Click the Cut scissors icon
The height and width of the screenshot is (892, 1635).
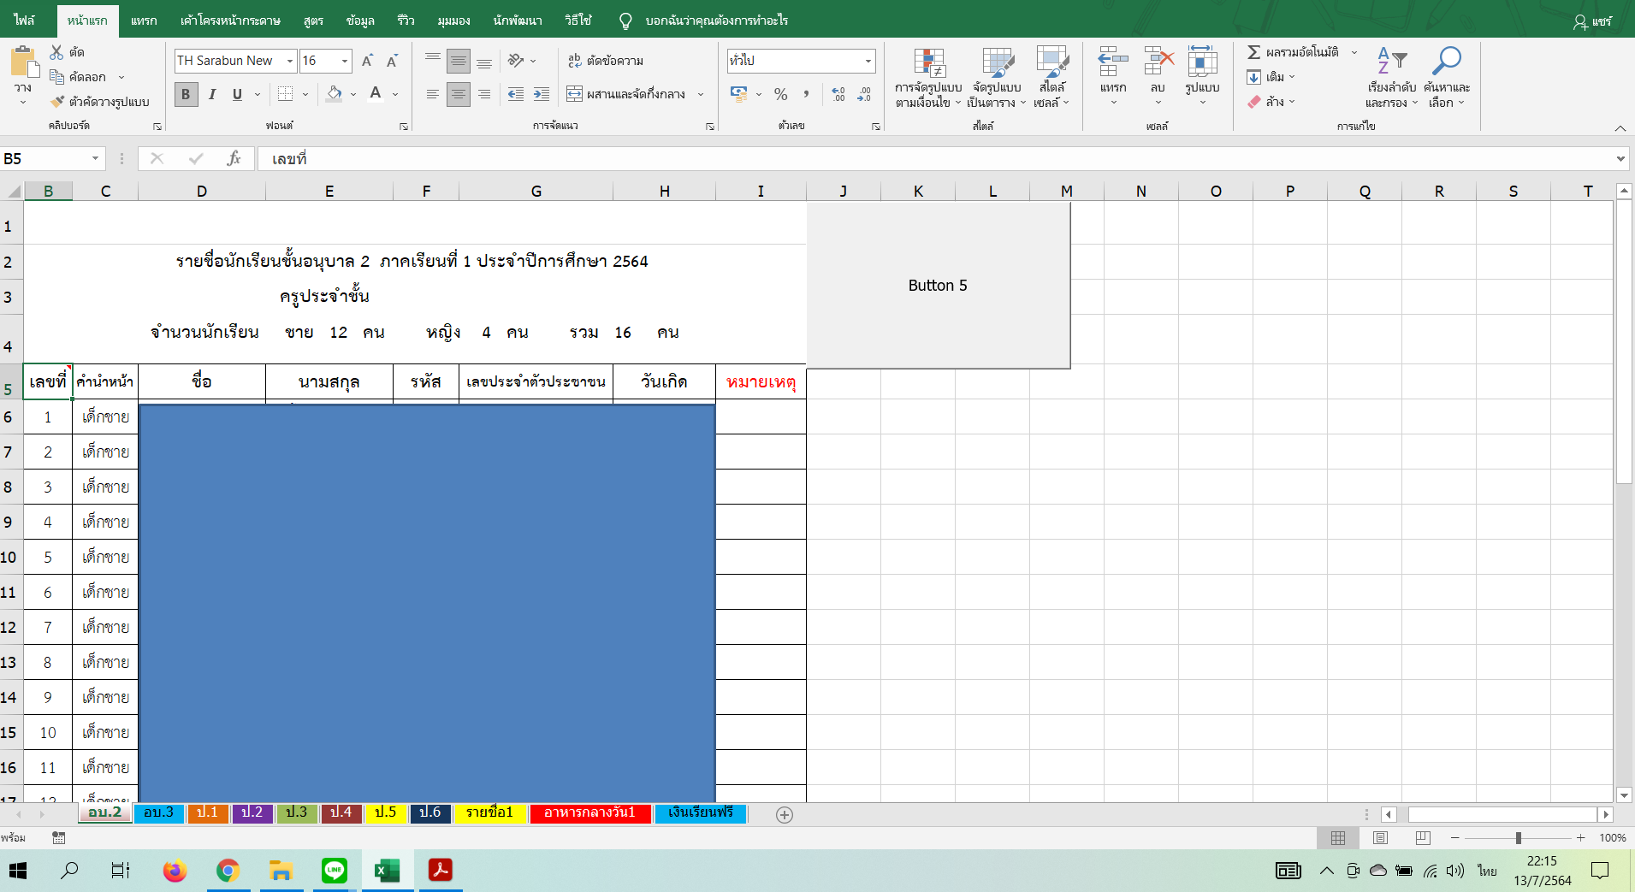[x=57, y=52]
